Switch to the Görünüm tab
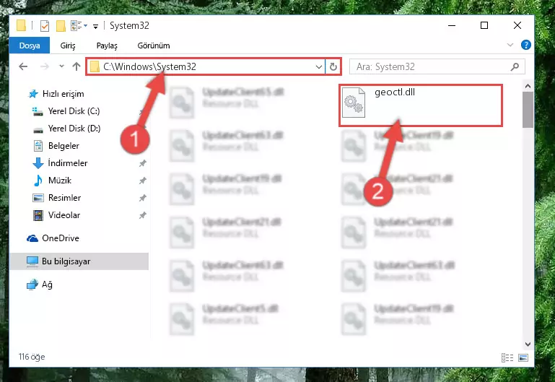Screen dimensions: 555x382 pyautogui.click(x=154, y=45)
